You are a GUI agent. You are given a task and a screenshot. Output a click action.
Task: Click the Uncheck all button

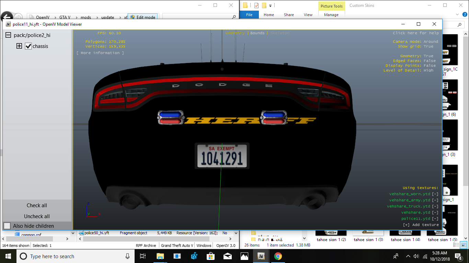coord(37,216)
